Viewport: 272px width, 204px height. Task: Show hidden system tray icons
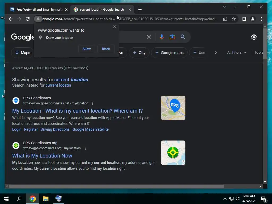[225, 199]
